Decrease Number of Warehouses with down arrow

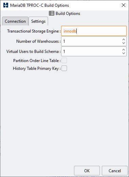(x=124, y=43)
